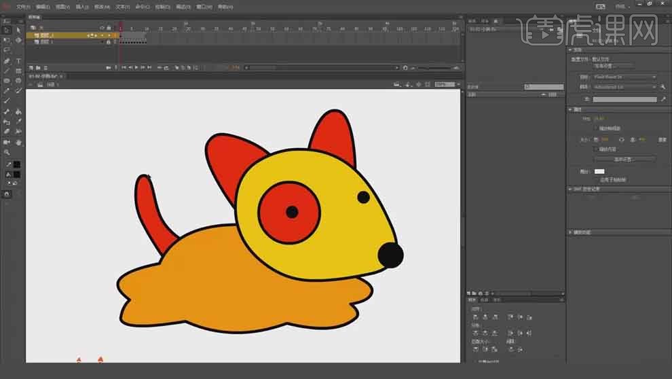Toggle the checkbox below stage size fields
This screenshot has height=379, width=672.
pyautogui.click(x=596, y=149)
